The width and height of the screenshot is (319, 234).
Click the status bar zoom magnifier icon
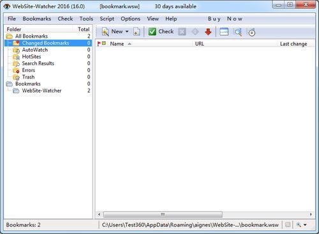[x=299, y=224]
